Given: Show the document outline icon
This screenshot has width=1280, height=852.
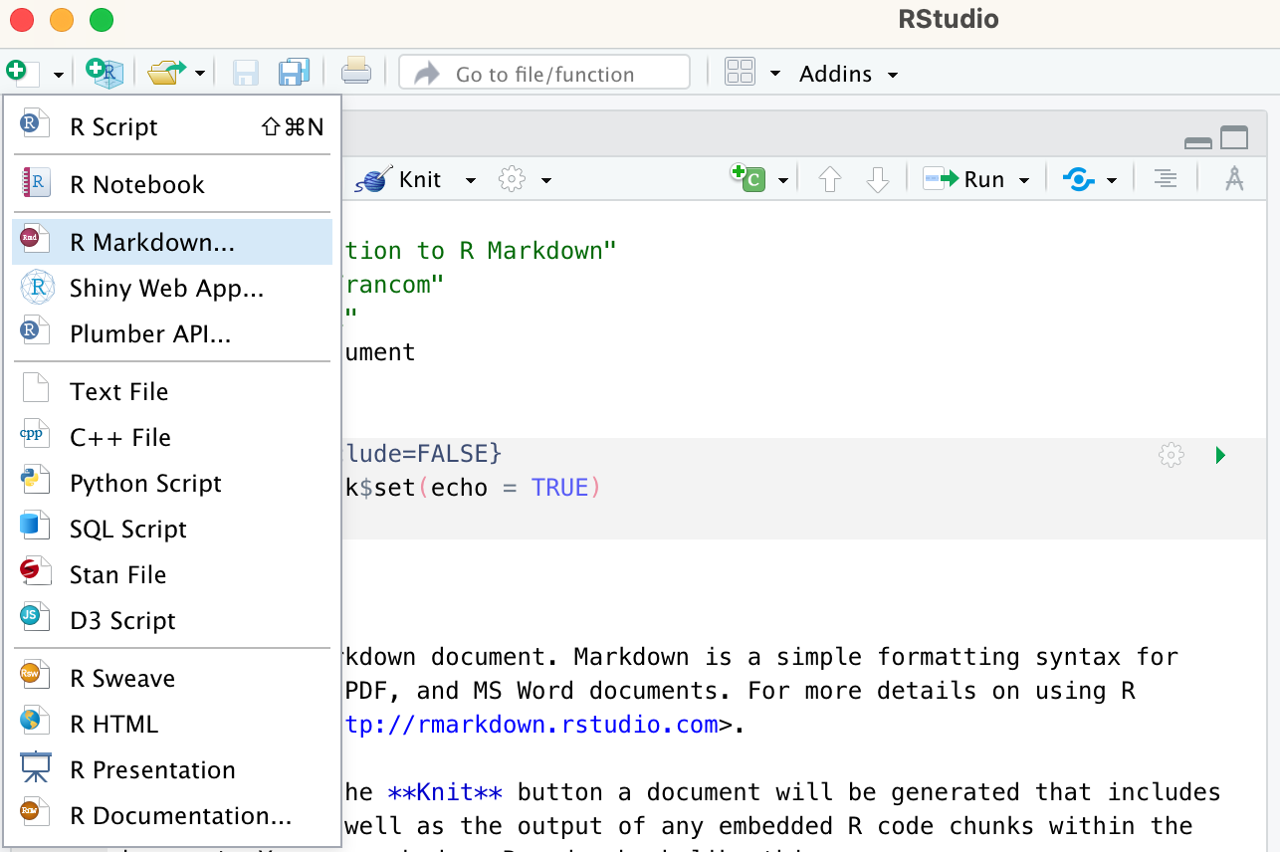Looking at the screenshot, I should [1165, 179].
